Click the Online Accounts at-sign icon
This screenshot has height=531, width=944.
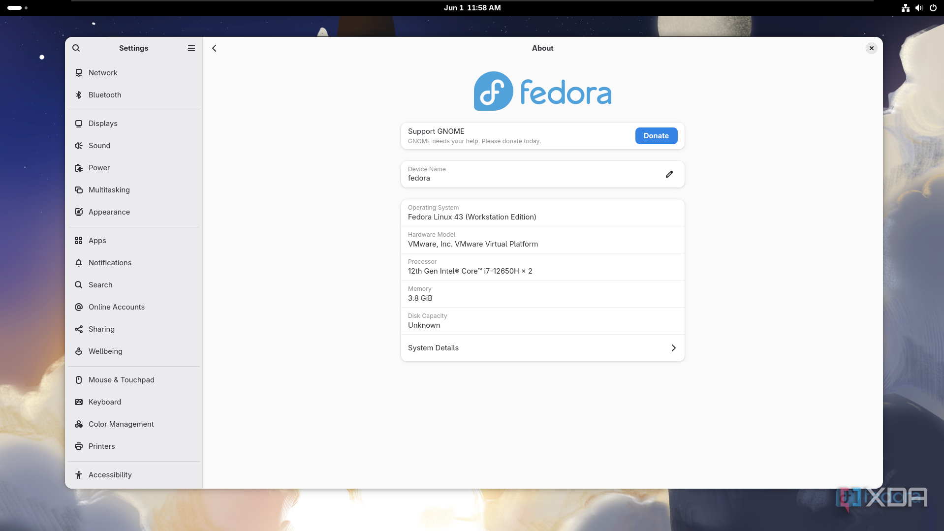79,307
